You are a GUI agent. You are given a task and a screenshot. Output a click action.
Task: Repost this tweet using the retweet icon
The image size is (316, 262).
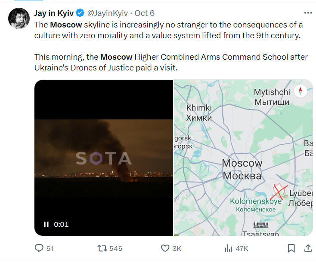(x=102, y=248)
